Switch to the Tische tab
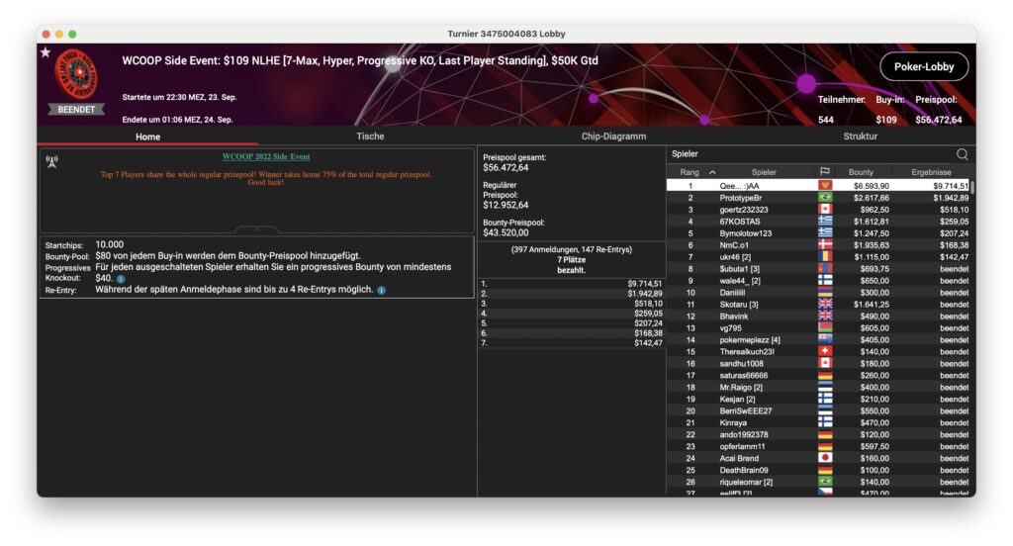This screenshot has width=1013, height=546. coord(370,136)
